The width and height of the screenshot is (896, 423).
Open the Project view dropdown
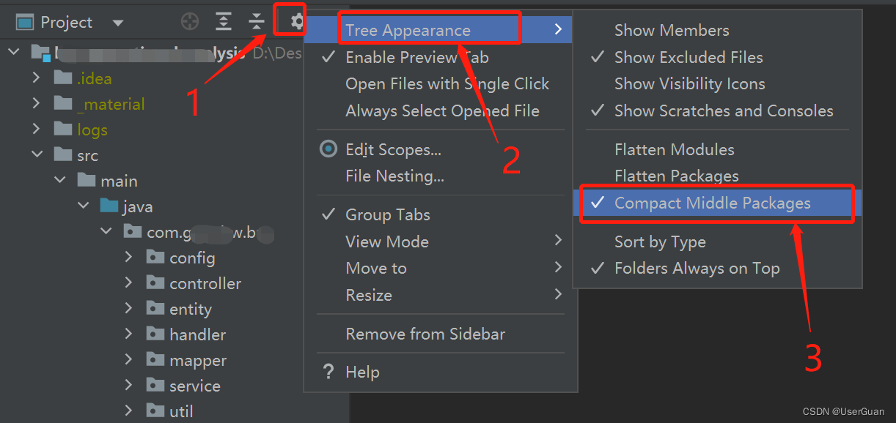[x=117, y=21]
